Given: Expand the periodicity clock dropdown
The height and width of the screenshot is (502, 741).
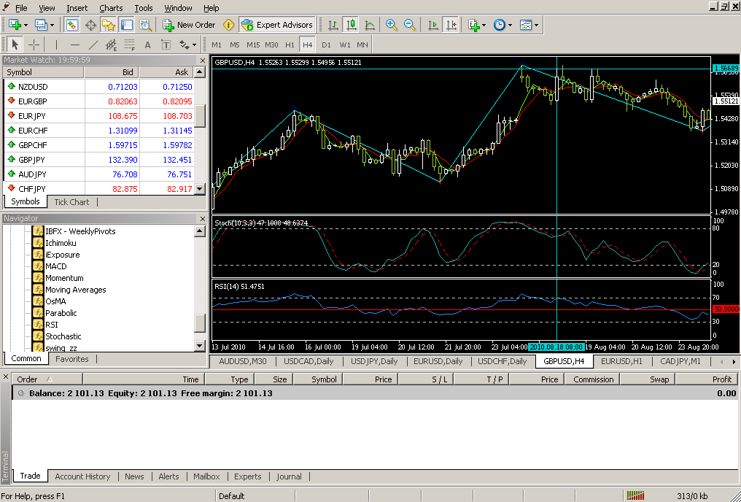Looking at the screenshot, I should 503,25.
